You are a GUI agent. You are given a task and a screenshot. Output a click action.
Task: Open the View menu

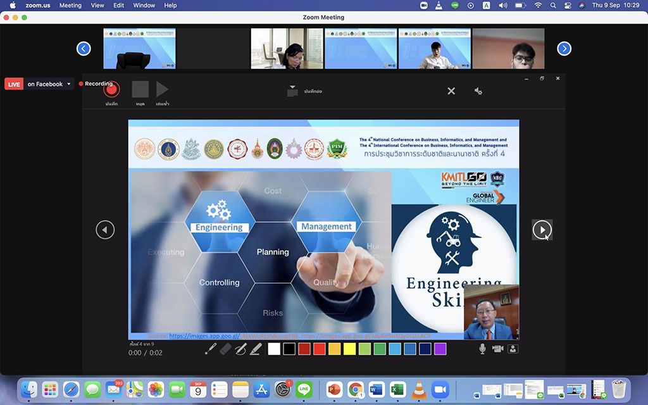(x=97, y=5)
